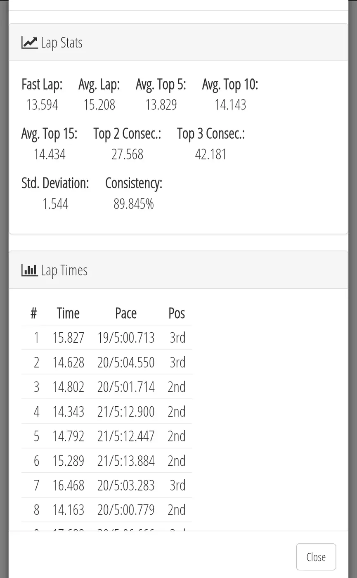The height and width of the screenshot is (578, 357).
Task: Click the Lap Times bar chart icon
Action: coord(29,270)
